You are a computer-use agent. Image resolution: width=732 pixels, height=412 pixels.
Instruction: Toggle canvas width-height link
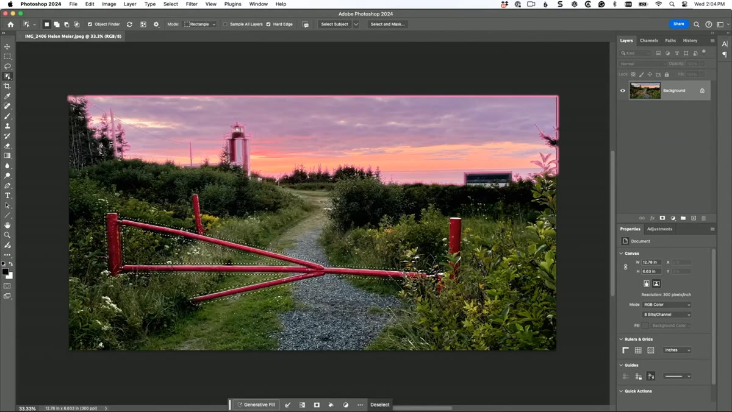pyautogui.click(x=625, y=267)
